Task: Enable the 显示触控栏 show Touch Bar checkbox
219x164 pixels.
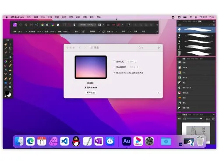Action: pos(114,67)
